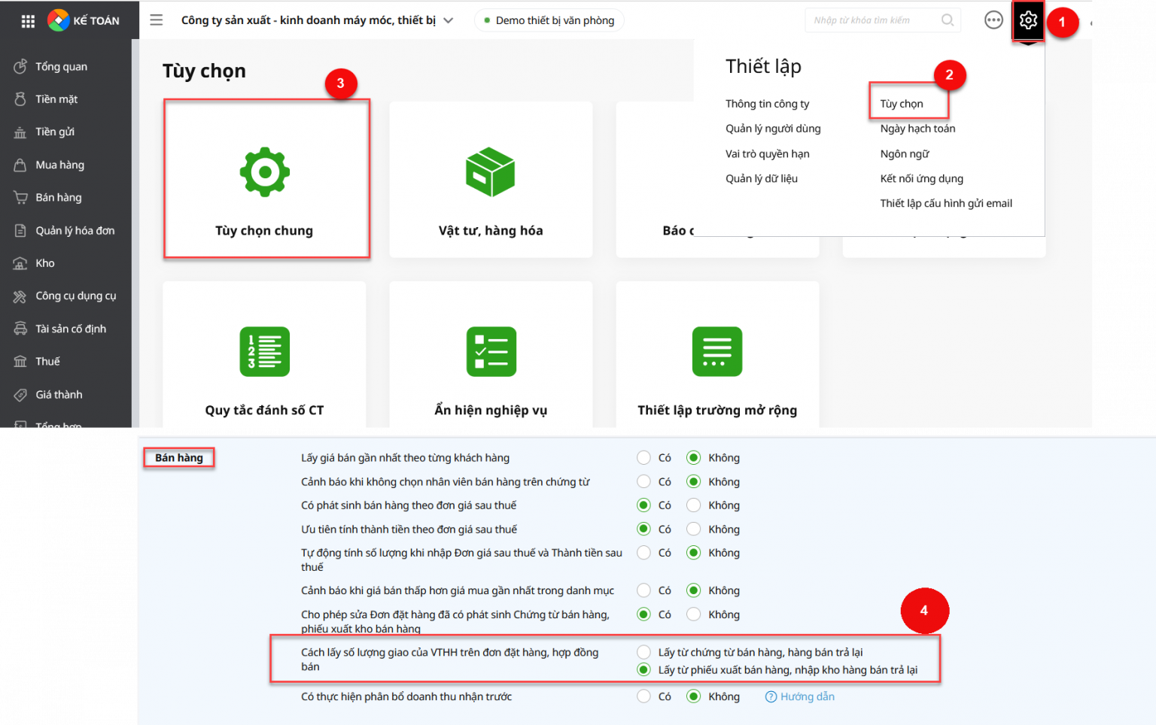This screenshot has width=1156, height=725.
Task: Click Quản lý người dùng menu entry
Action: click(773, 129)
